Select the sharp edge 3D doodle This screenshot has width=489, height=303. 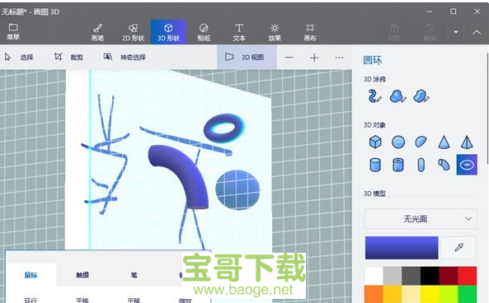[x=421, y=96]
